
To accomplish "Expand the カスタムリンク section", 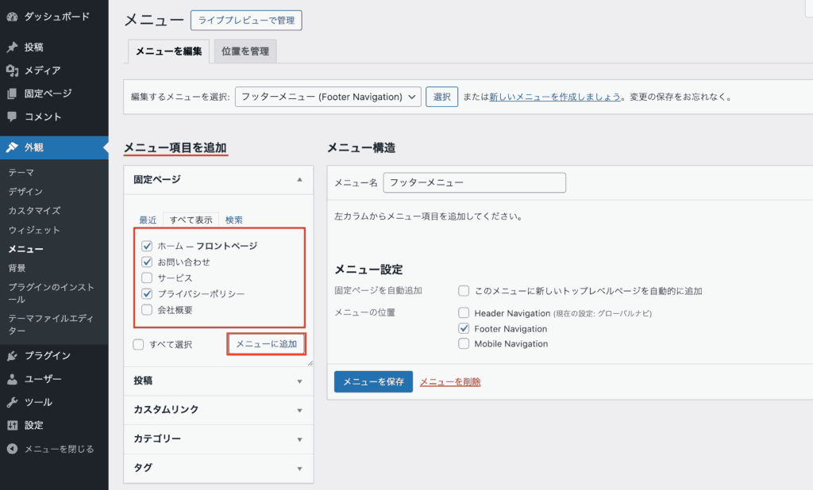I will coord(218,410).
